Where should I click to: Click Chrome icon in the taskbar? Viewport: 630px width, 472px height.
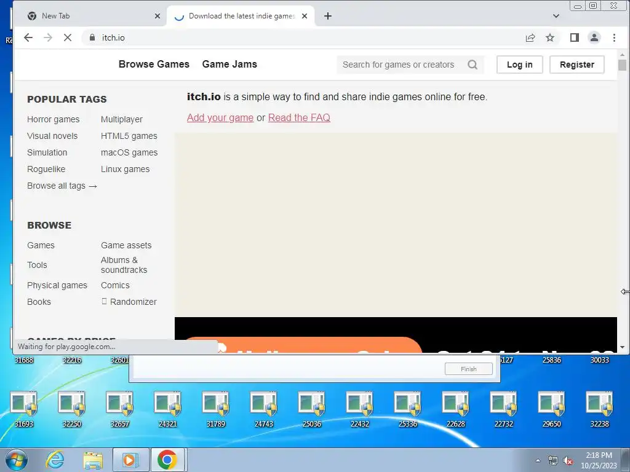coord(167,460)
